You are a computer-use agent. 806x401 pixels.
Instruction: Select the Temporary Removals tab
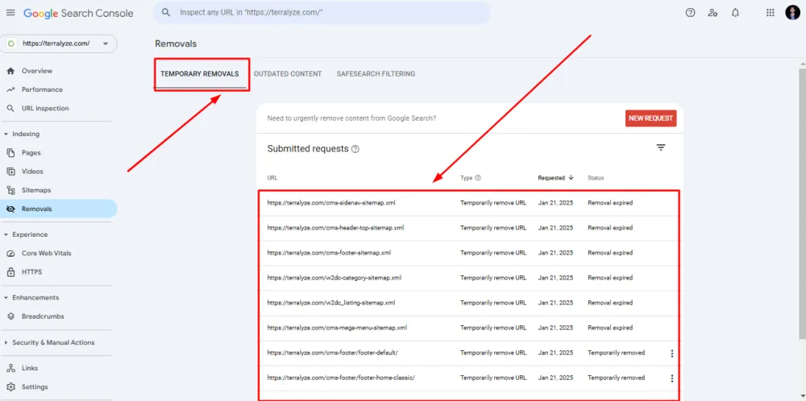[x=199, y=74]
